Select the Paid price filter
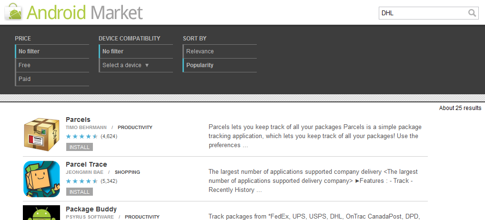485x220 pixels. tap(25, 79)
